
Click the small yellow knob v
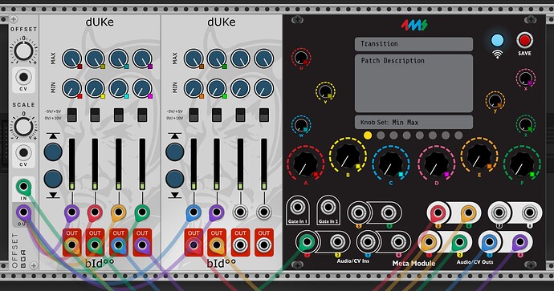point(325,91)
